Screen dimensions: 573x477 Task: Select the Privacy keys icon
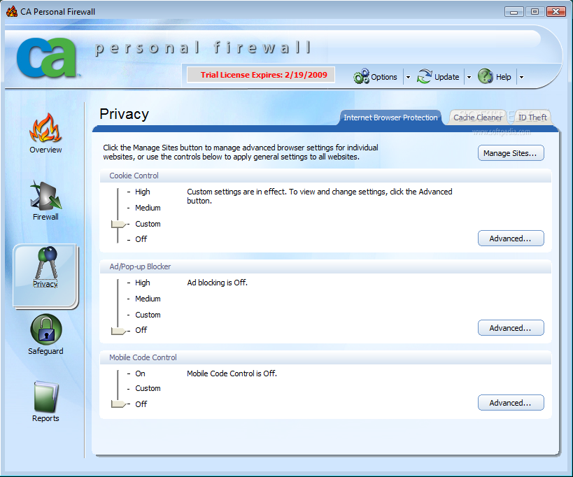pos(46,262)
